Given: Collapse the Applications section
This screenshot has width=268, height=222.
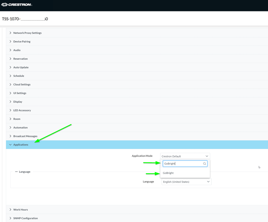Looking at the screenshot, I should (x=21, y=145).
